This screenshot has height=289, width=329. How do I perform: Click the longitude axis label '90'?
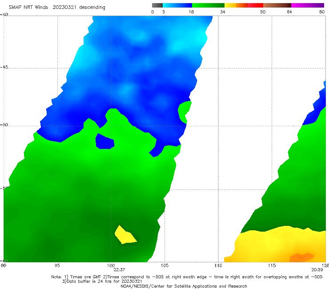[x=4, y=265]
